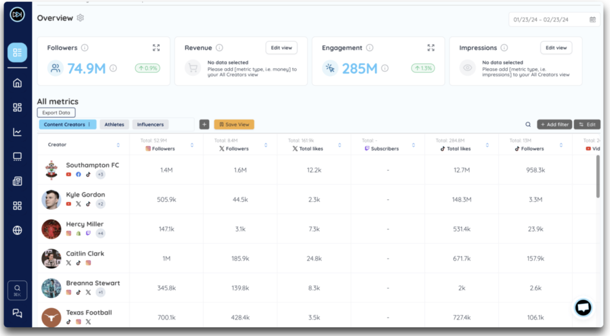Sort by TikTok Total likes column

[x=487, y=145]
